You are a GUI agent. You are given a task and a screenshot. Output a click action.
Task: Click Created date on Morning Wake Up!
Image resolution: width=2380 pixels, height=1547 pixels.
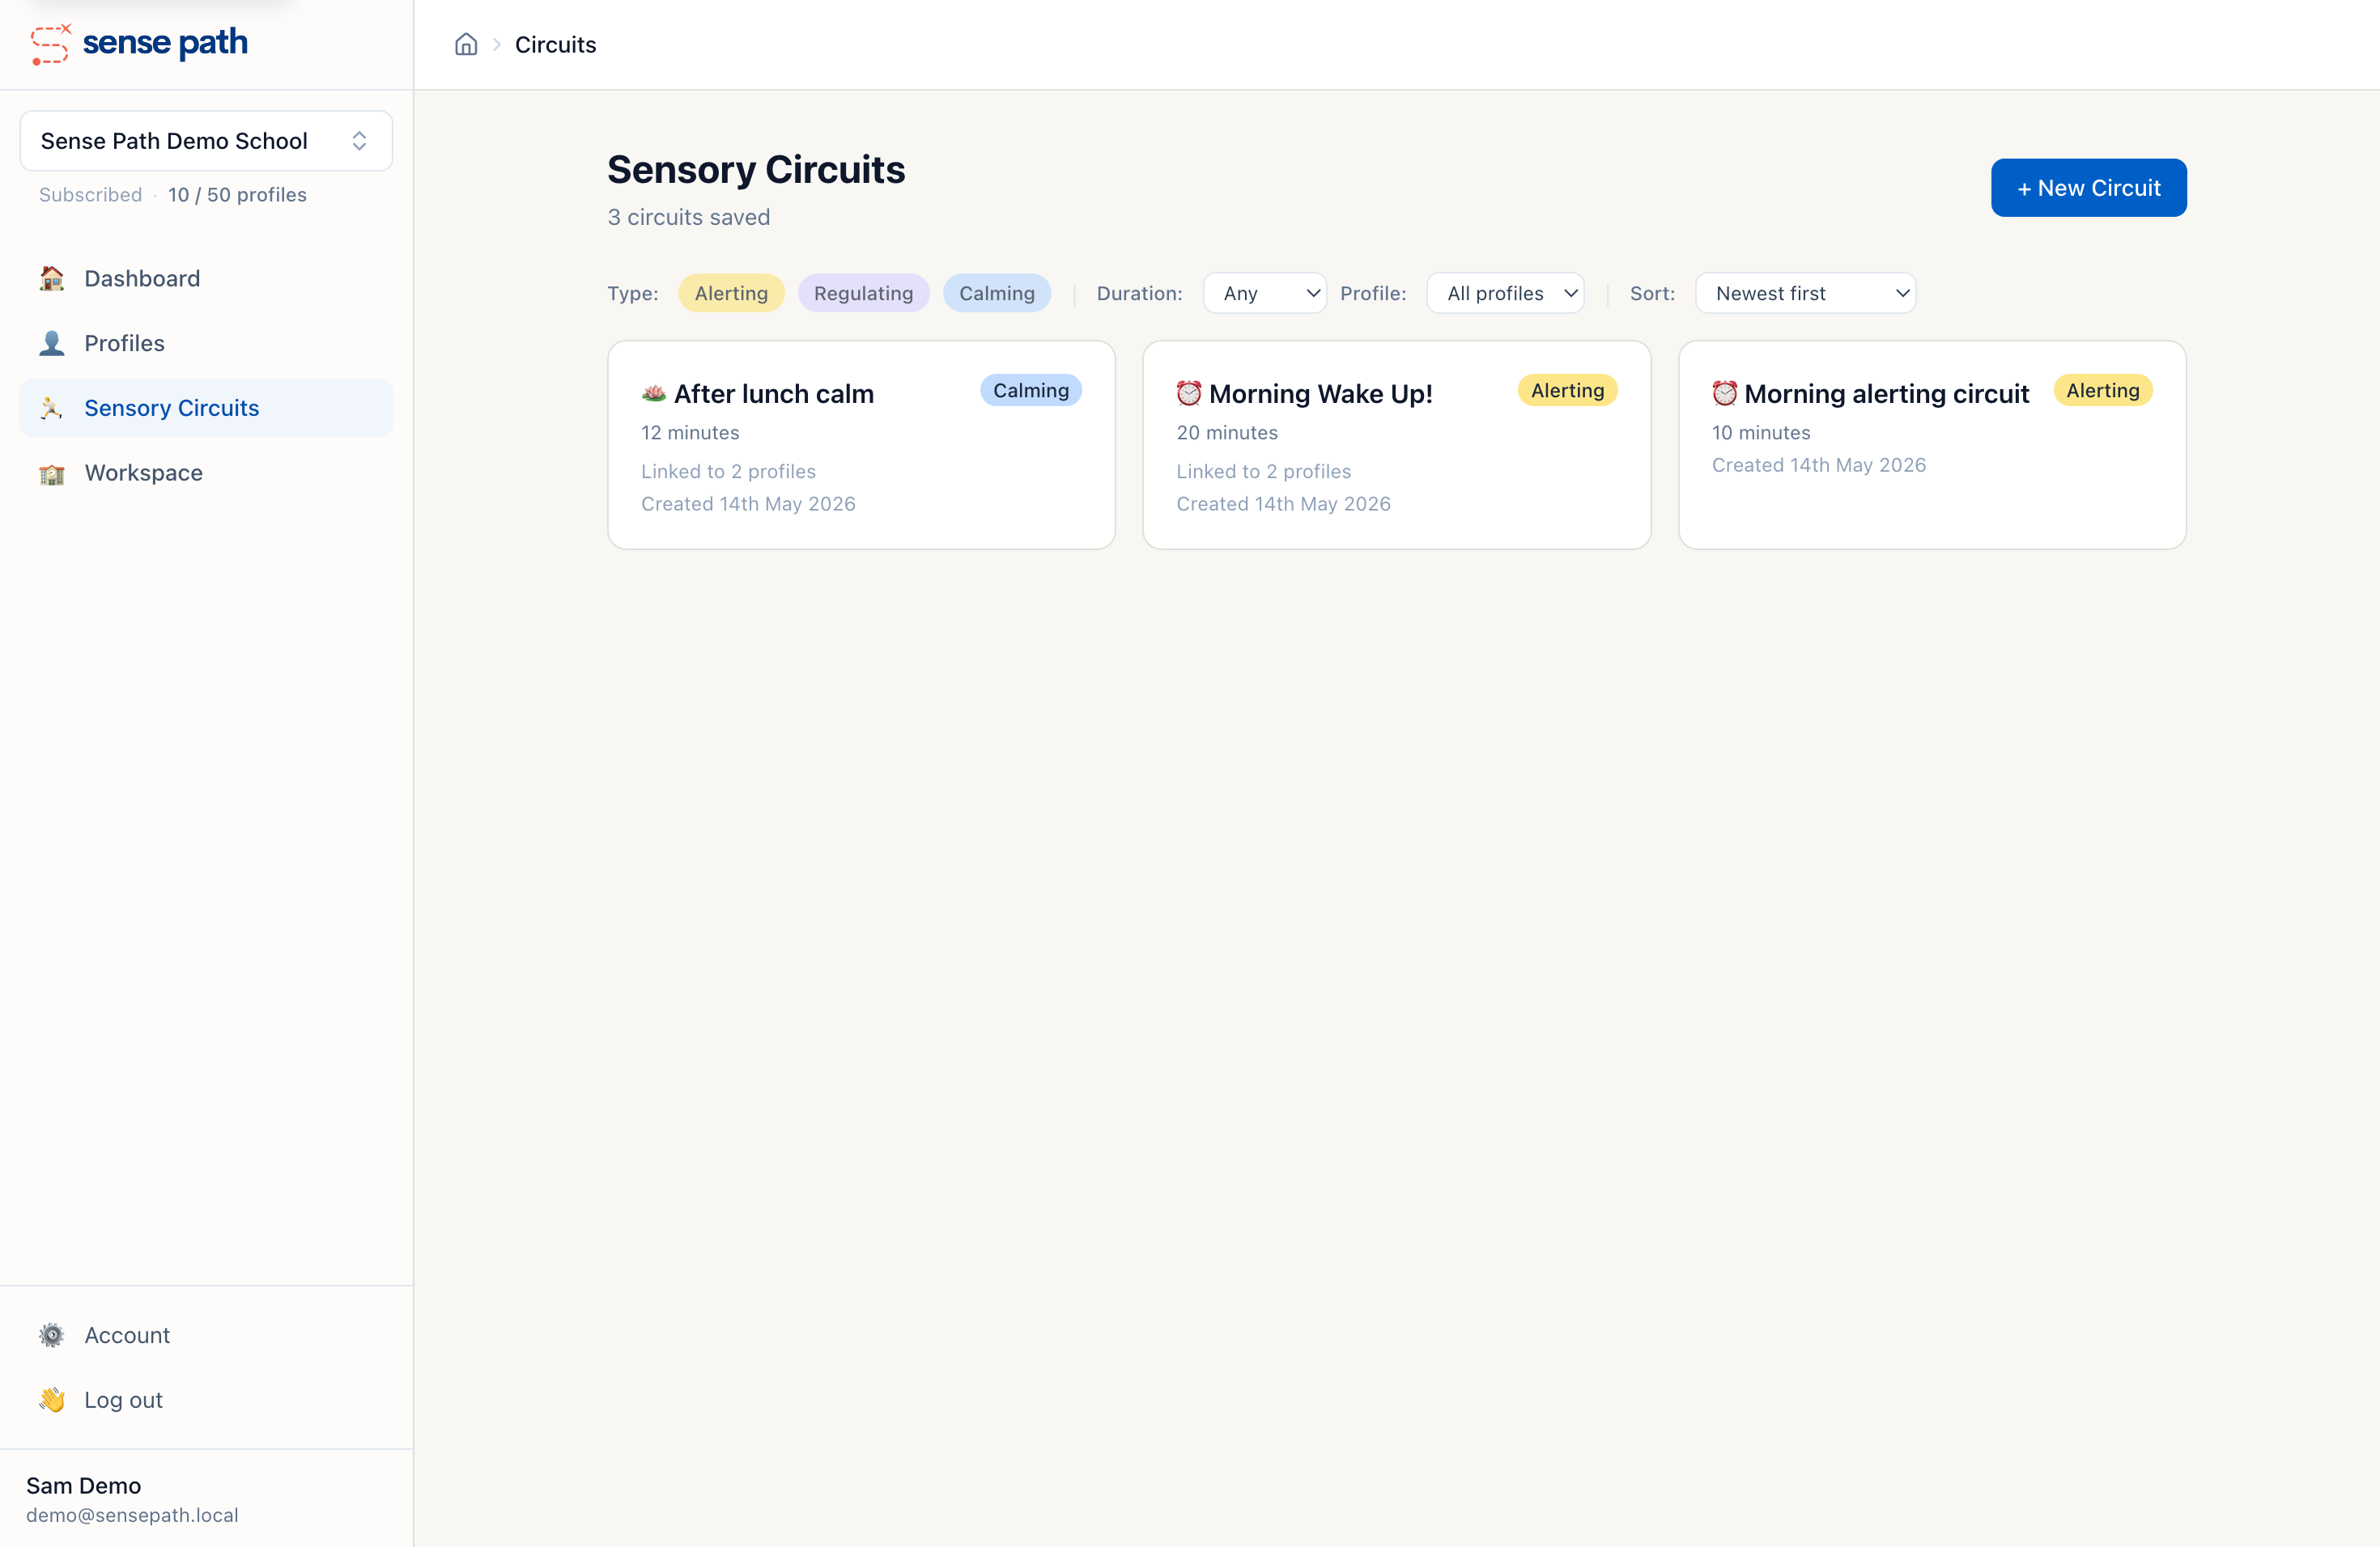coord(1283,504)
